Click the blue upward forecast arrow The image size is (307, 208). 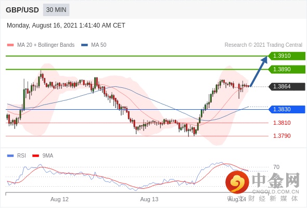(x=259, y=71)
